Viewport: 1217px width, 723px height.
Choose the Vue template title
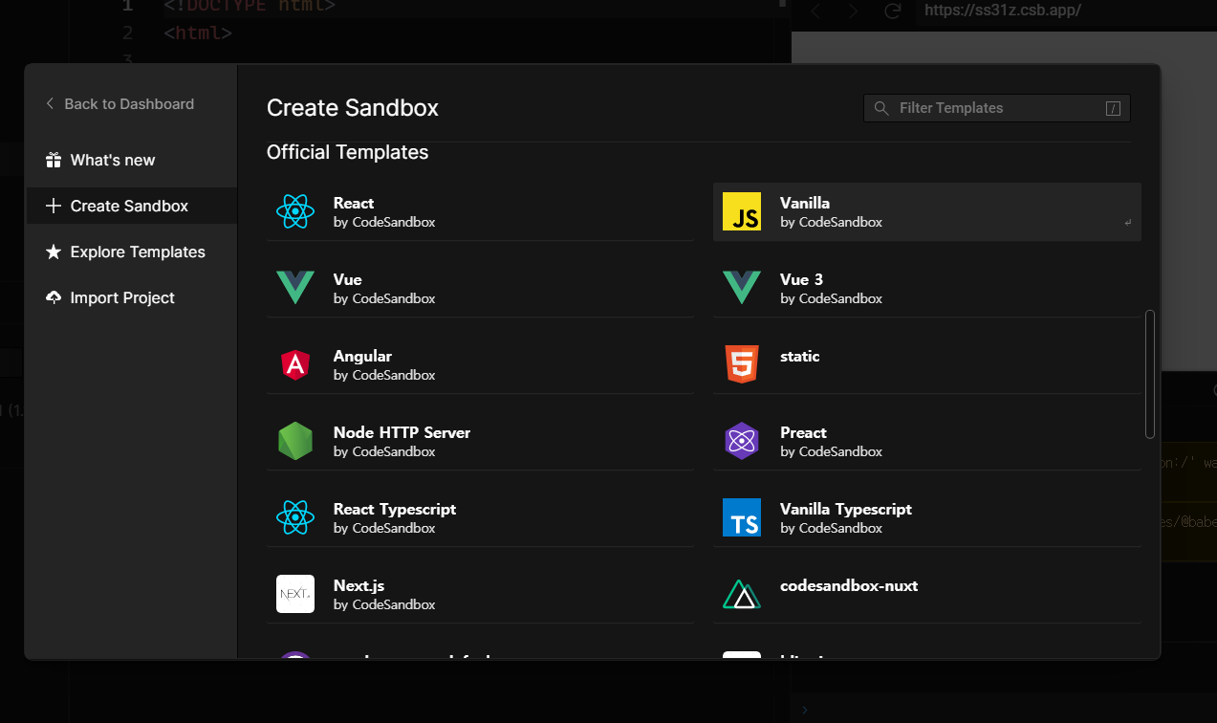point(348,279)
